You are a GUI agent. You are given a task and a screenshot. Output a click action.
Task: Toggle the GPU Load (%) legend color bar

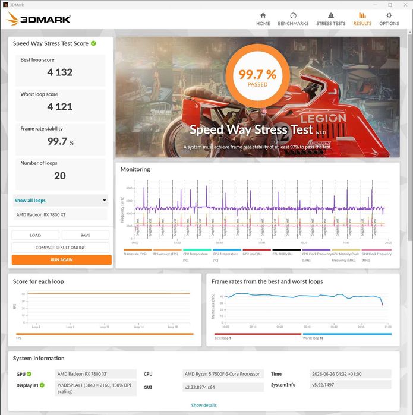click(257, 249)
